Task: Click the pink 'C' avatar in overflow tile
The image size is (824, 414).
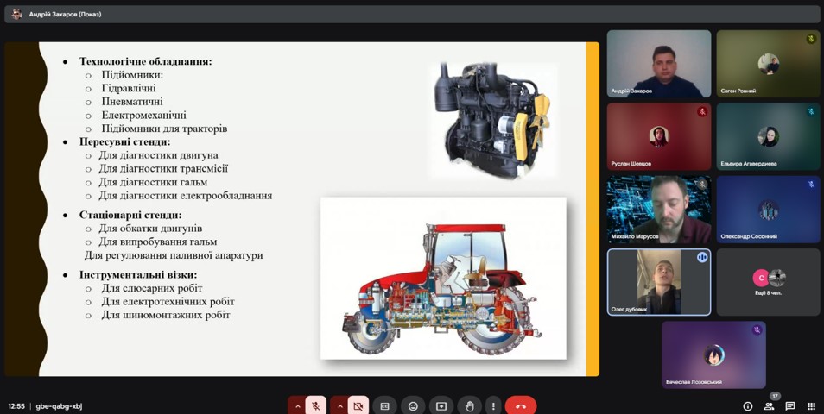Action: coord(760,278)
